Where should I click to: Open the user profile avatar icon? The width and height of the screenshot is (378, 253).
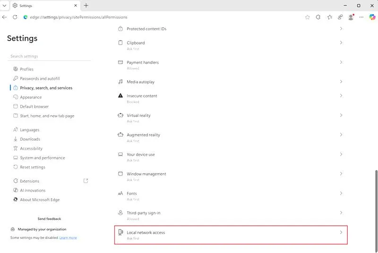[x=351, y=17]
